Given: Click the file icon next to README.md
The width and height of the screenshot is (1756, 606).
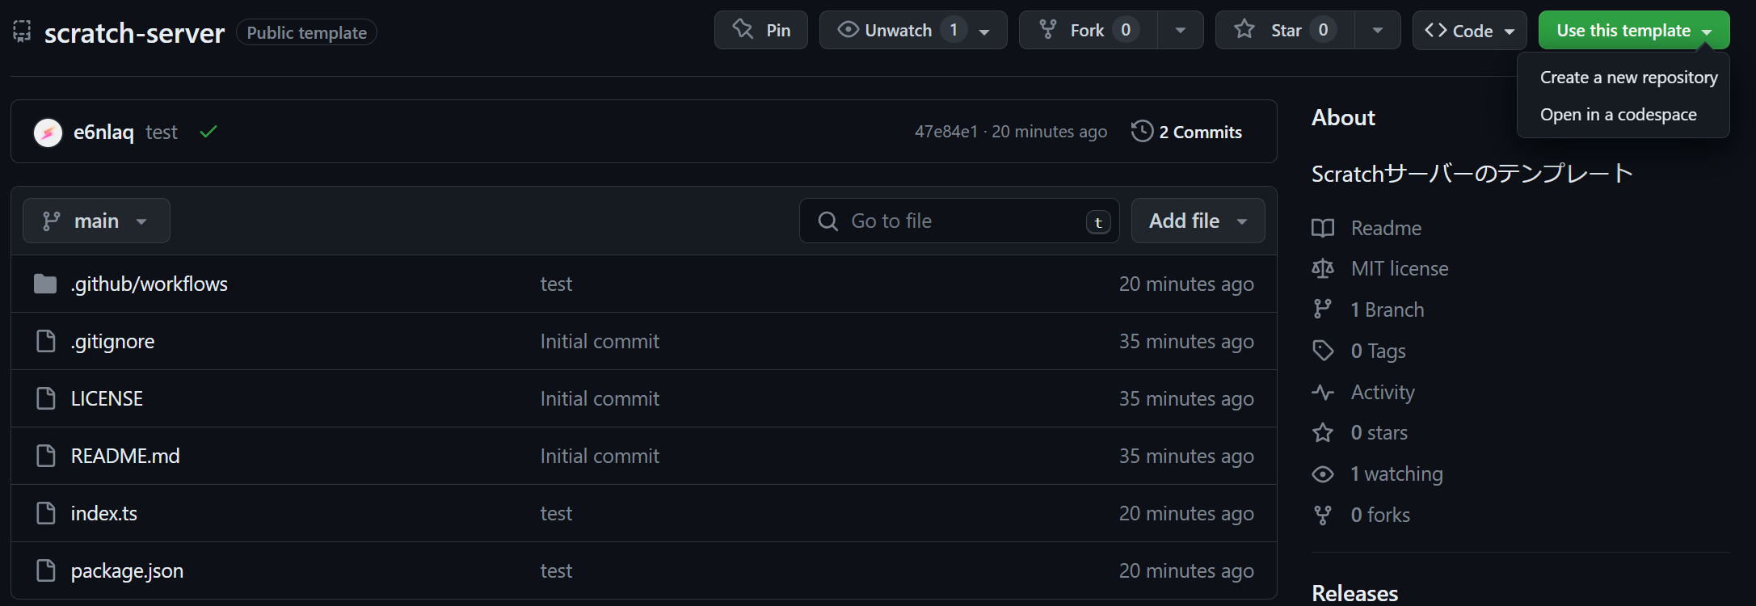Looking at the screenshot, I should (x=46, y=456).
